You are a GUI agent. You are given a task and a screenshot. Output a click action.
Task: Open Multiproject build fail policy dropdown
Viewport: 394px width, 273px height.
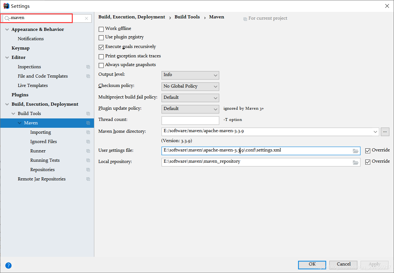coord(190,98)
